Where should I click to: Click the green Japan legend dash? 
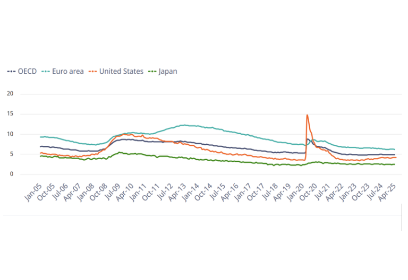152,72
